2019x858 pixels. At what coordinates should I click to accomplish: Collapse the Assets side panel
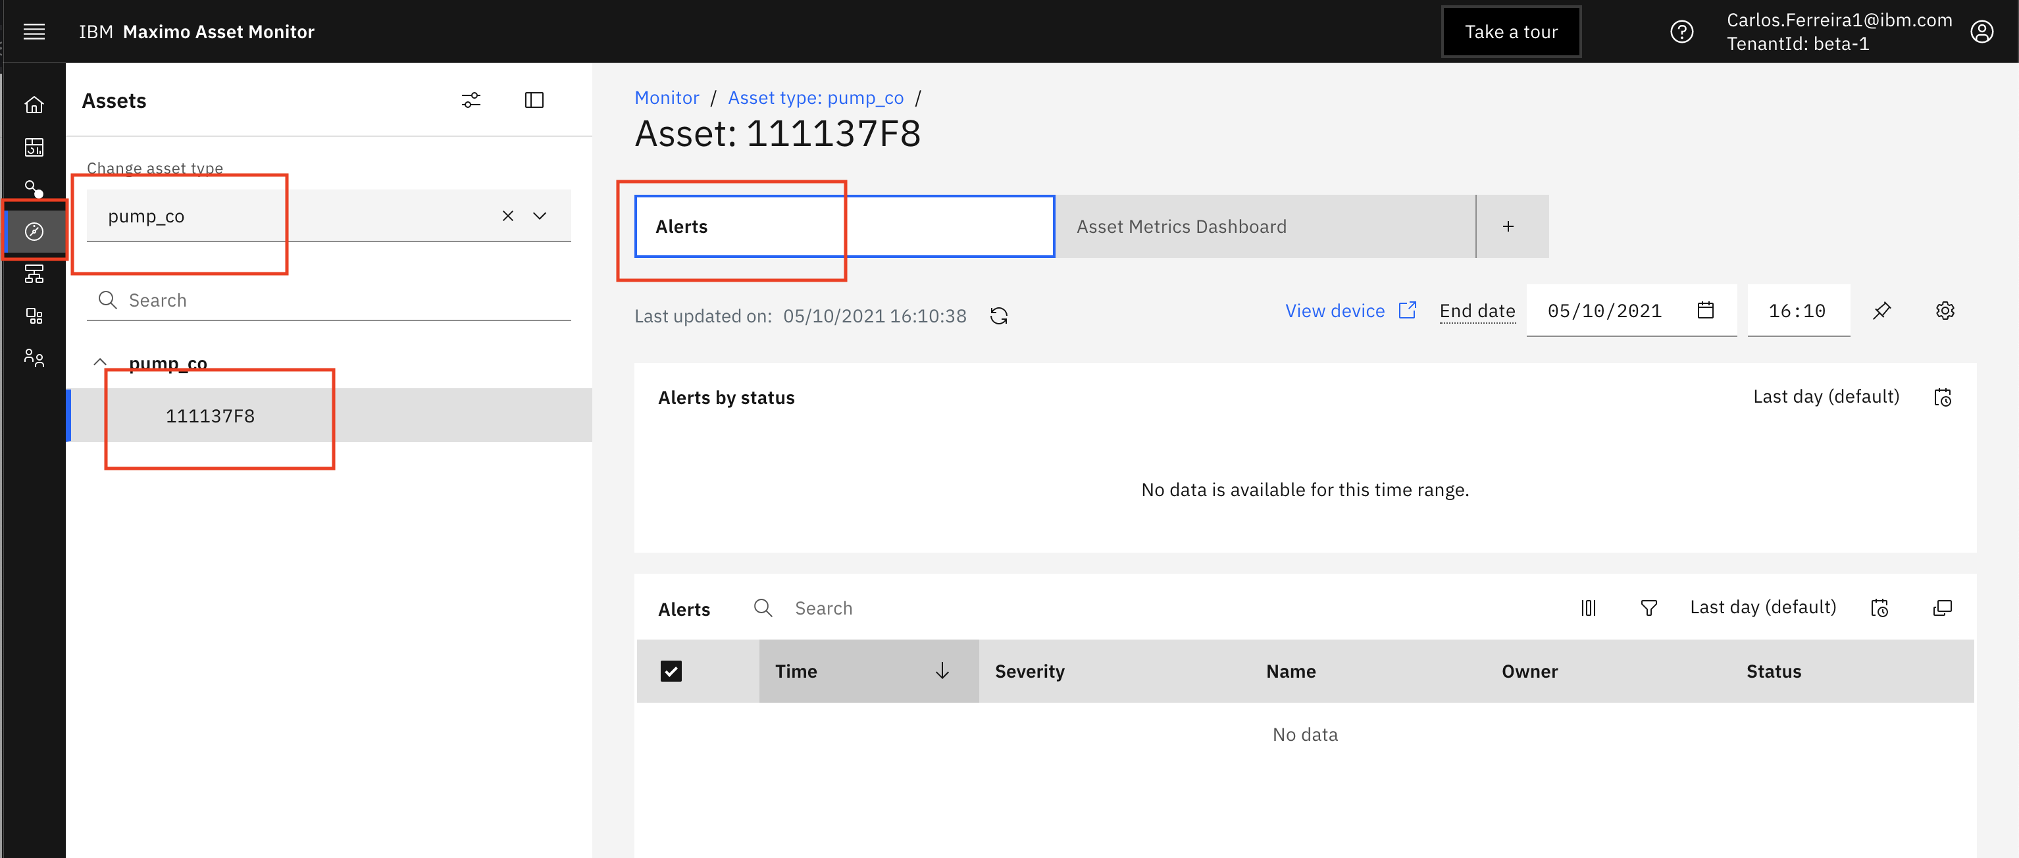[x=534, y=100]
